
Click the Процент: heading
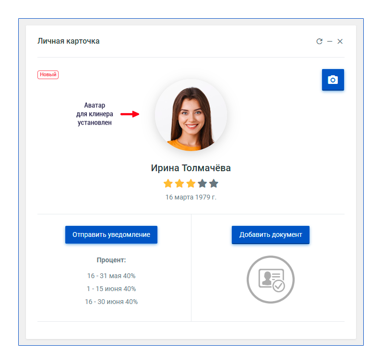[x=111, y=260]
